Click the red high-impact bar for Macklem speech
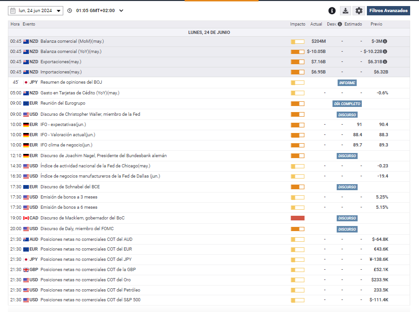This screenshot has height=312, width=419. pos(297,218)
